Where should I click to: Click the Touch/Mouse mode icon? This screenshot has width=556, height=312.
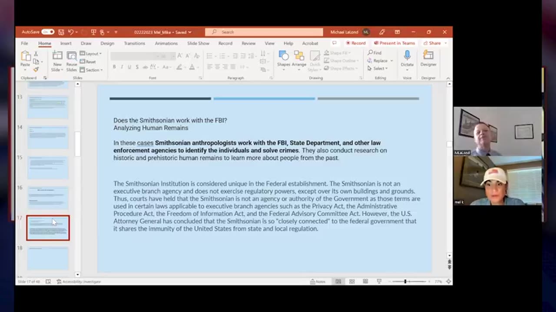click(103, 32)
